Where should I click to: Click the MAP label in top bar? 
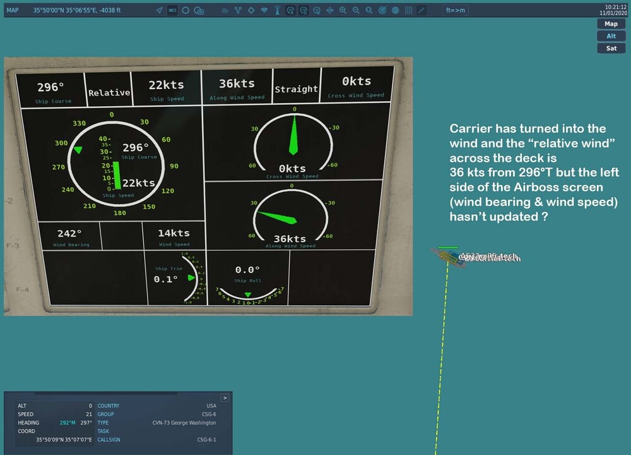pos(13,10)
